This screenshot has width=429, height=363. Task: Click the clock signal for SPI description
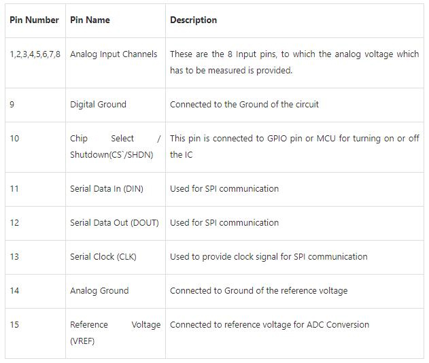click(x=269, y=256)
